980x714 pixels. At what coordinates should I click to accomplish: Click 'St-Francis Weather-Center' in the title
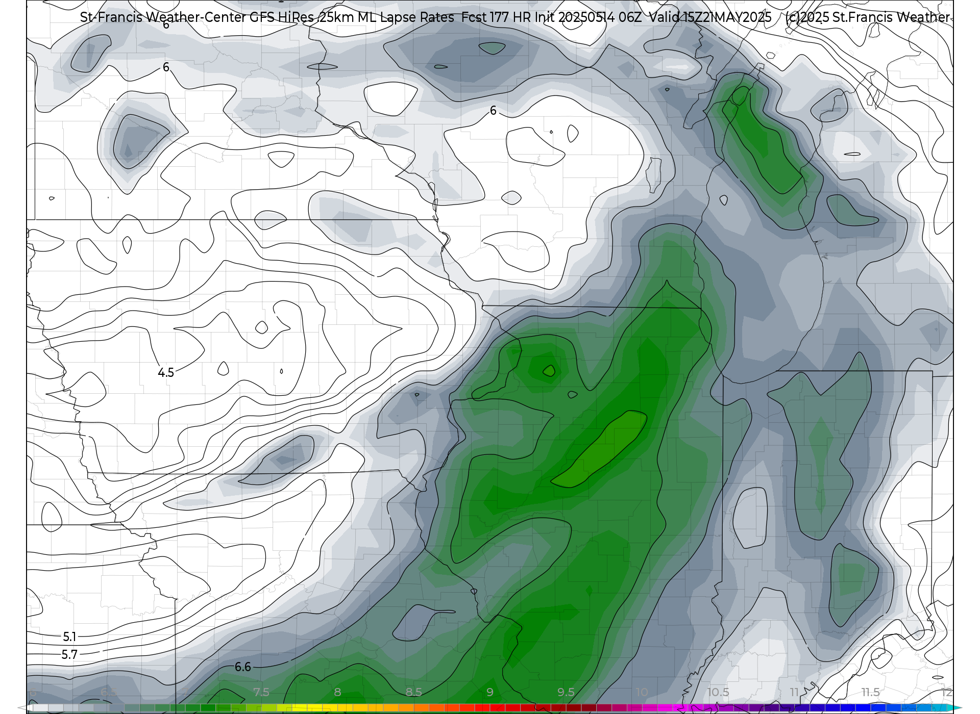163,17
